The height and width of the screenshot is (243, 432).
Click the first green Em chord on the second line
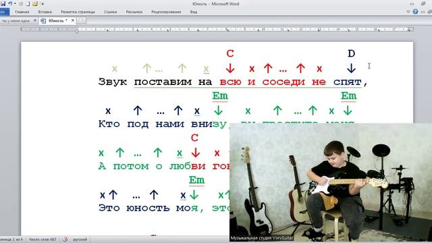point(220,96)
